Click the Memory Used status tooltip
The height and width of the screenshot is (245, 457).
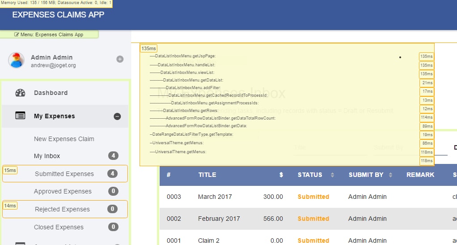[56, 3]
